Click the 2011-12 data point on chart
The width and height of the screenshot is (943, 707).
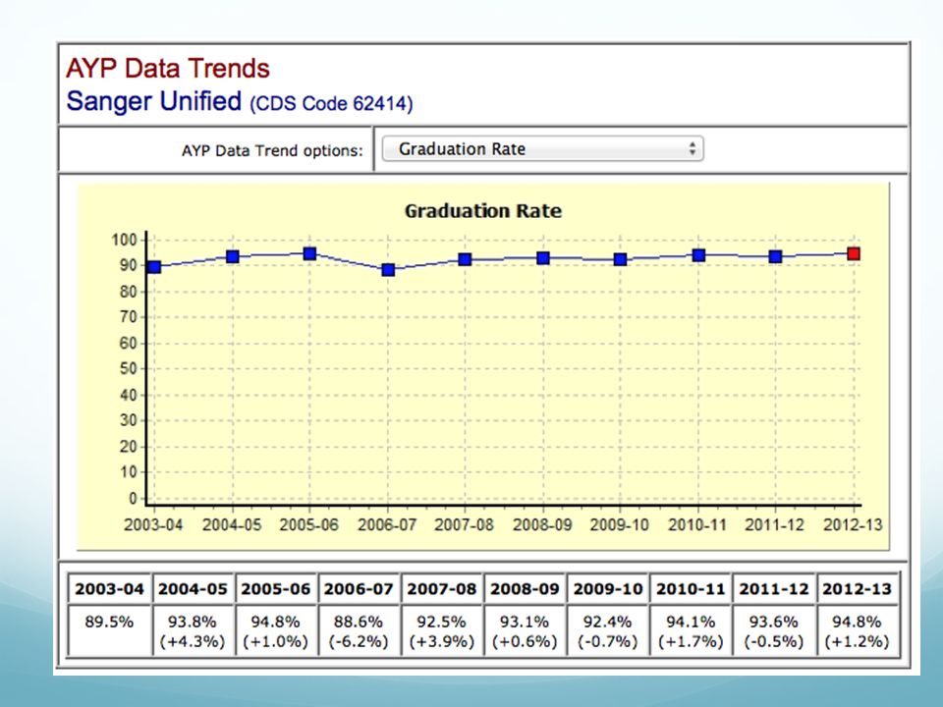tap(775, 256)
